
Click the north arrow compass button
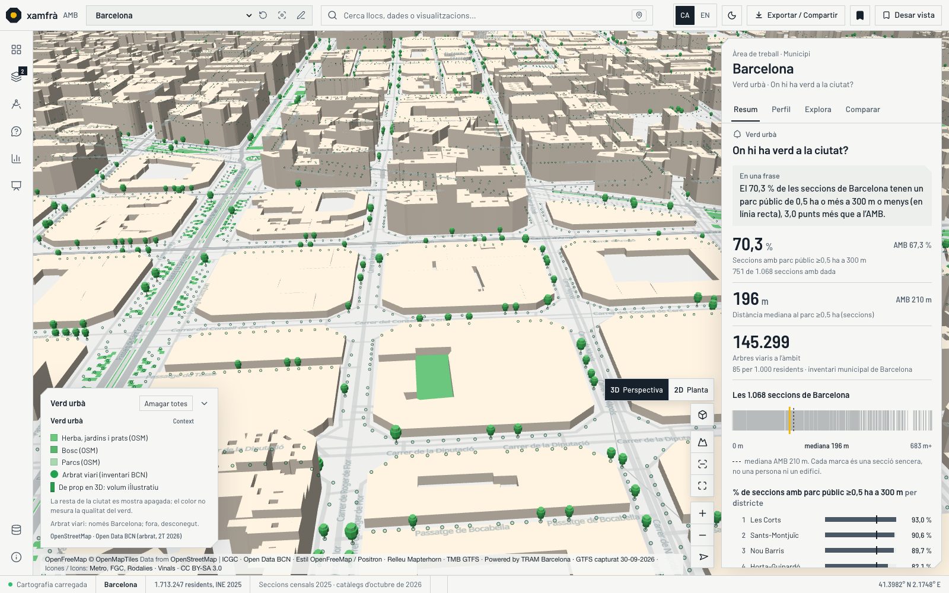(x=702, y=557)
